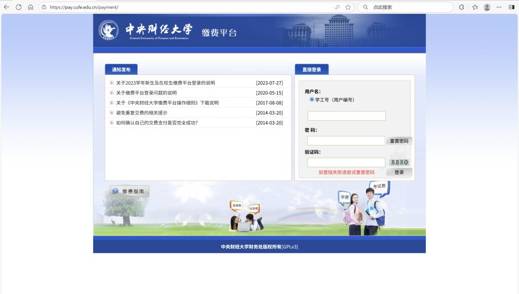Open the 缴费指南 guide button
This screenshot has width=519, height=294.
(x=130, y=192)
